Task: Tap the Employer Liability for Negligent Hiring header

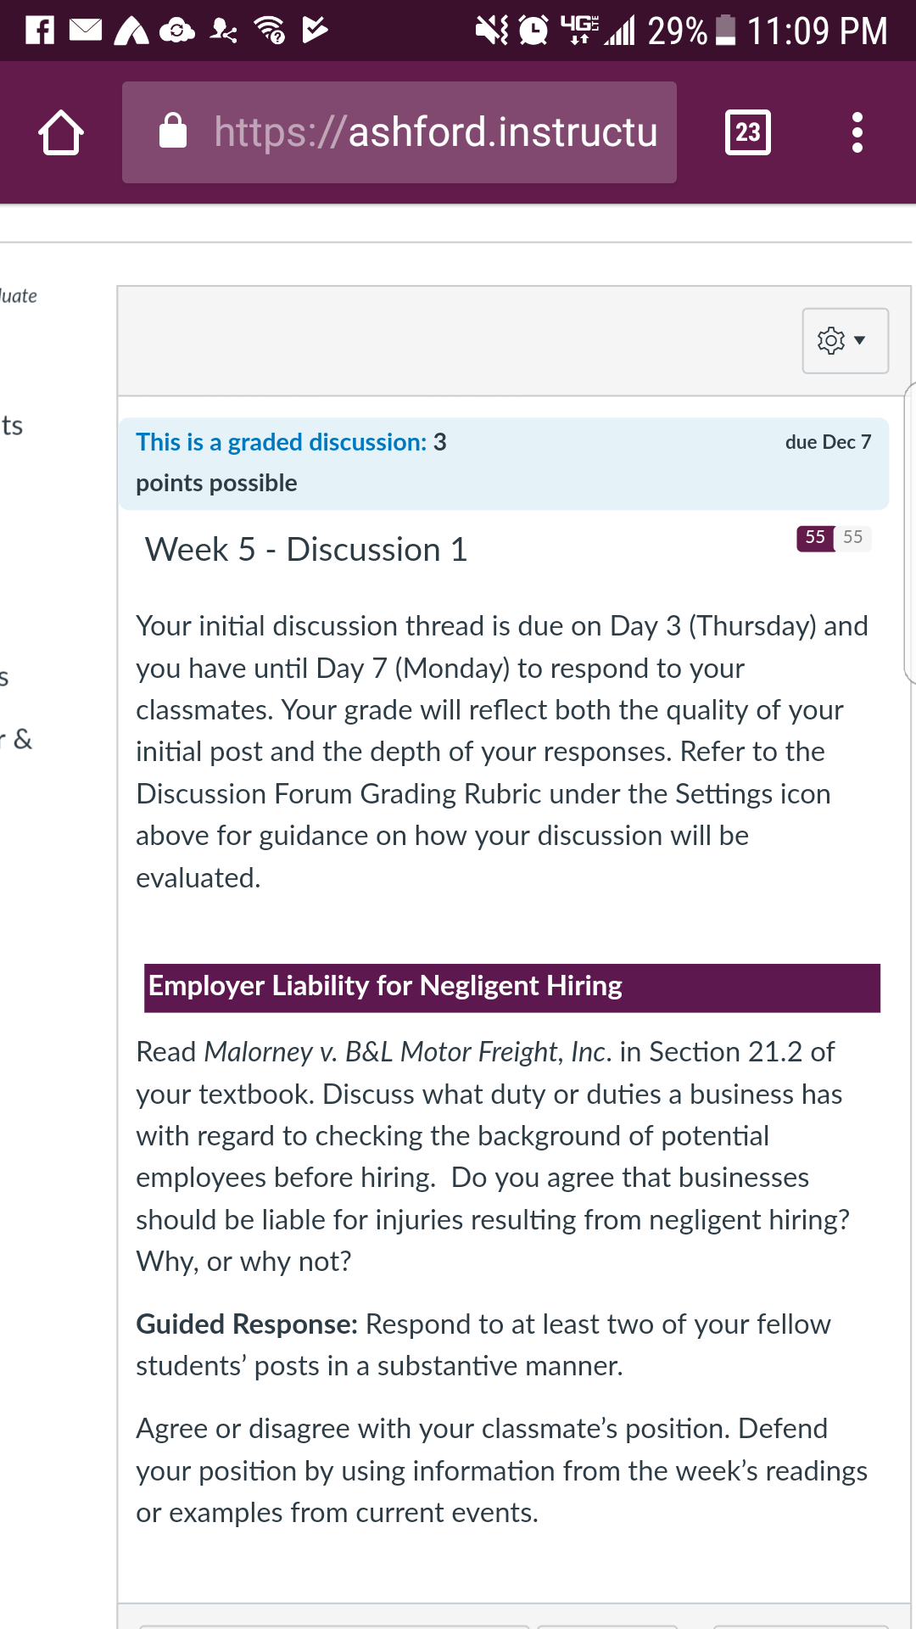Action: (512, 988)
